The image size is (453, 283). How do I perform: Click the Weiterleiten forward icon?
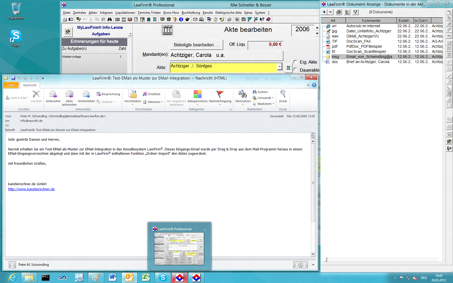(x=86, y=95)
